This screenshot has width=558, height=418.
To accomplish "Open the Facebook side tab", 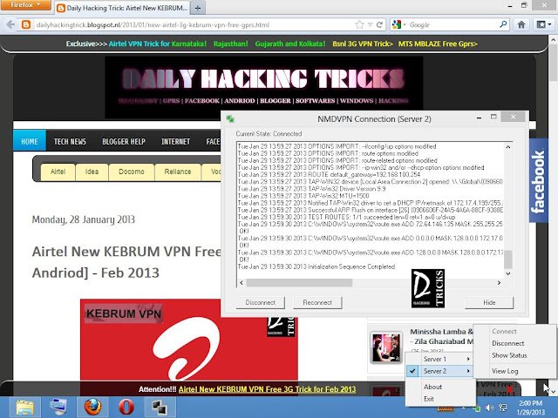I will tap(538, 180).
